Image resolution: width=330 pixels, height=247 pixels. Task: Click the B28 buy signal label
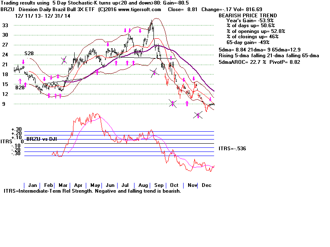tap(20, 88)
